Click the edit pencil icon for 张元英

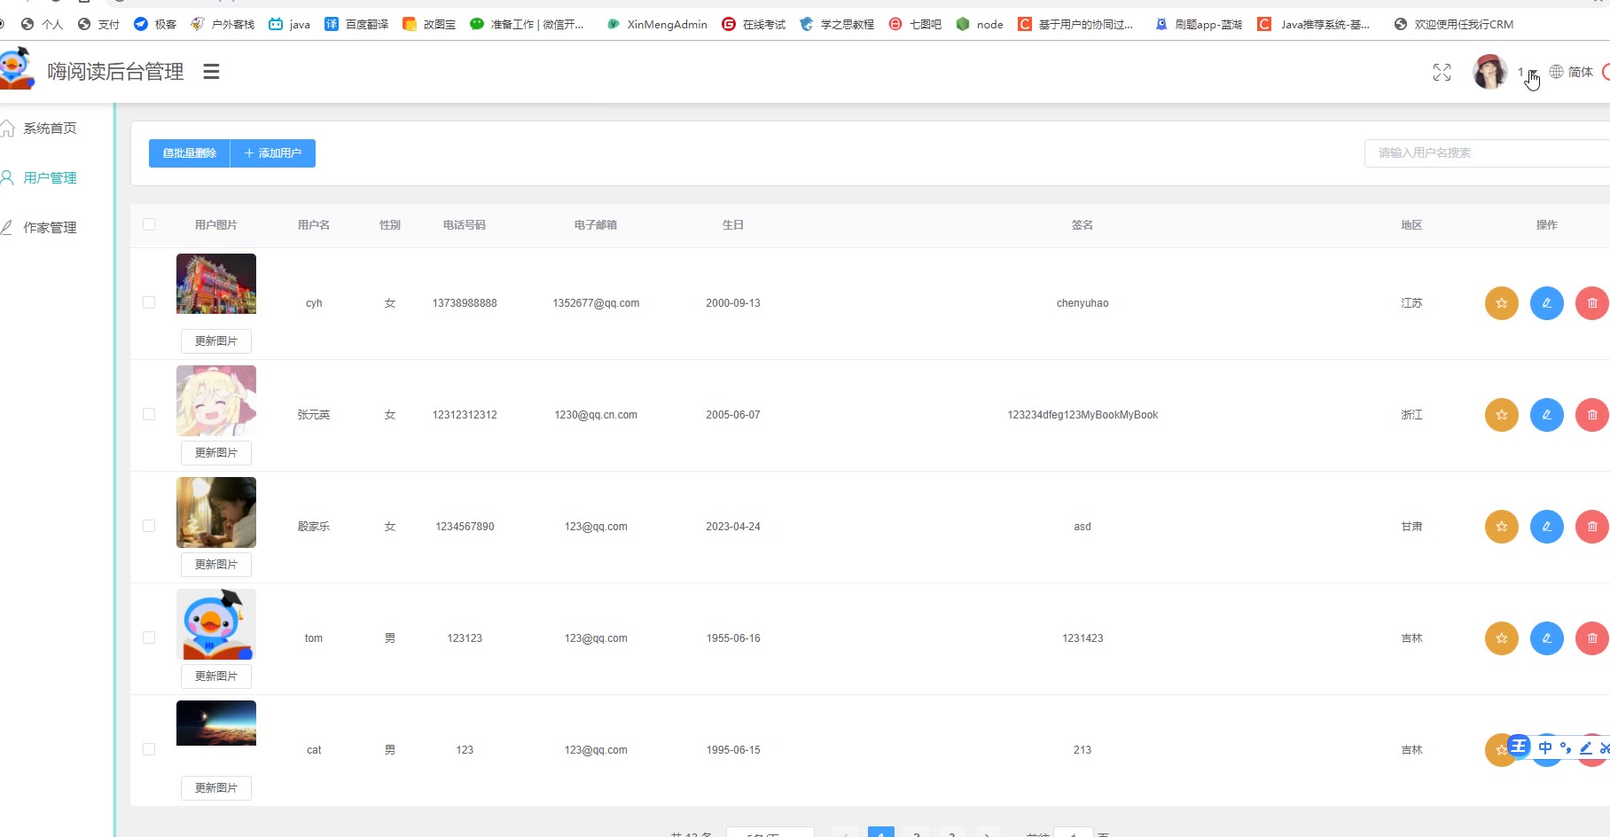pos(1547,415)
